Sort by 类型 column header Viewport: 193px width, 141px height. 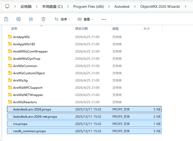(115, 29)
